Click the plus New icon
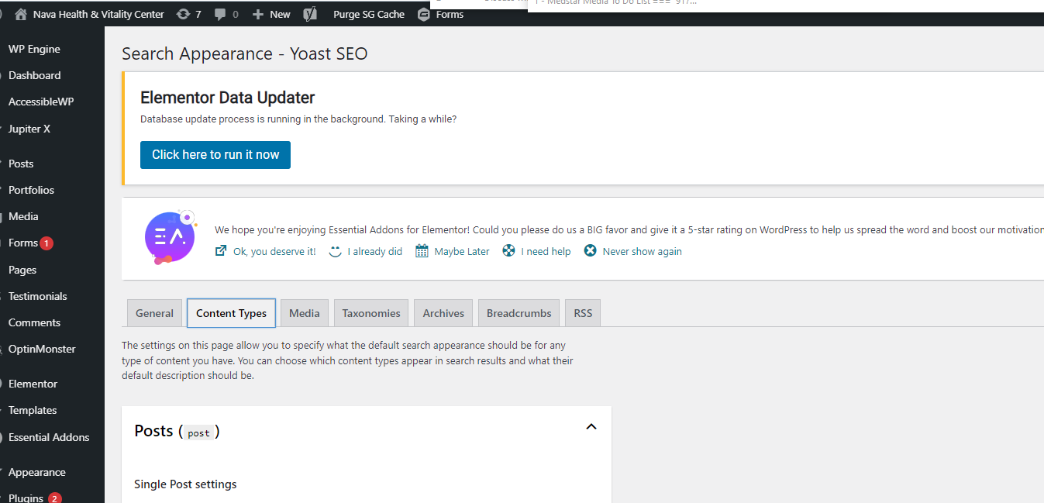The height and width of the screenshot is (503, 1044). (258, 14)
